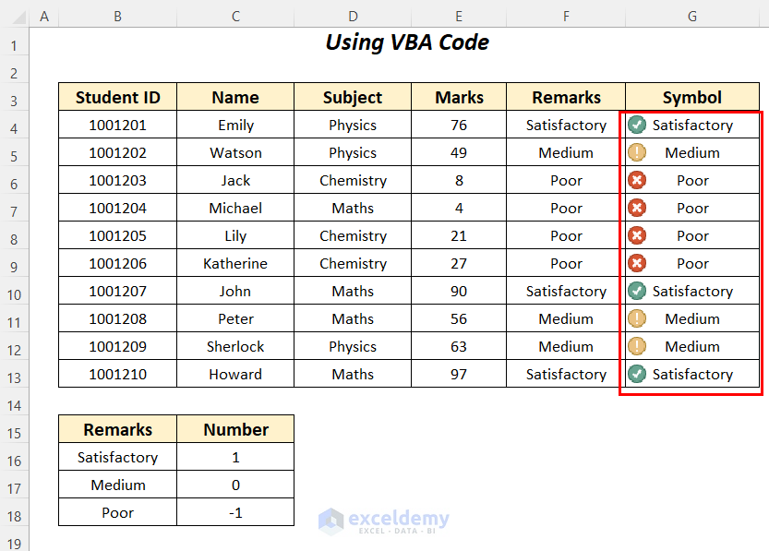Click the 'Name' header cell
769x551 pixels.
tap(235, 97)
